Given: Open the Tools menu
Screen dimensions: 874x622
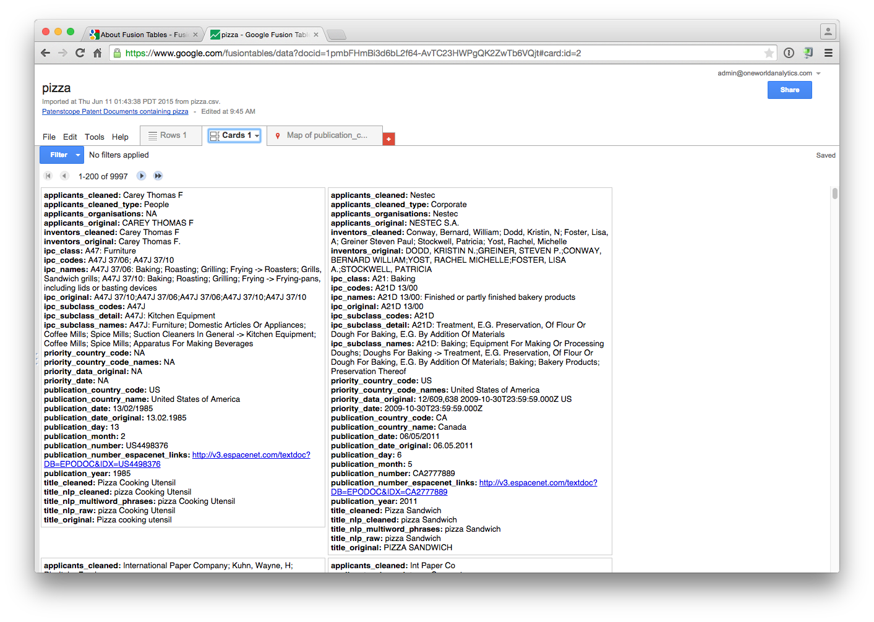Looking at the screenshot, I should [x=95, y=137].
